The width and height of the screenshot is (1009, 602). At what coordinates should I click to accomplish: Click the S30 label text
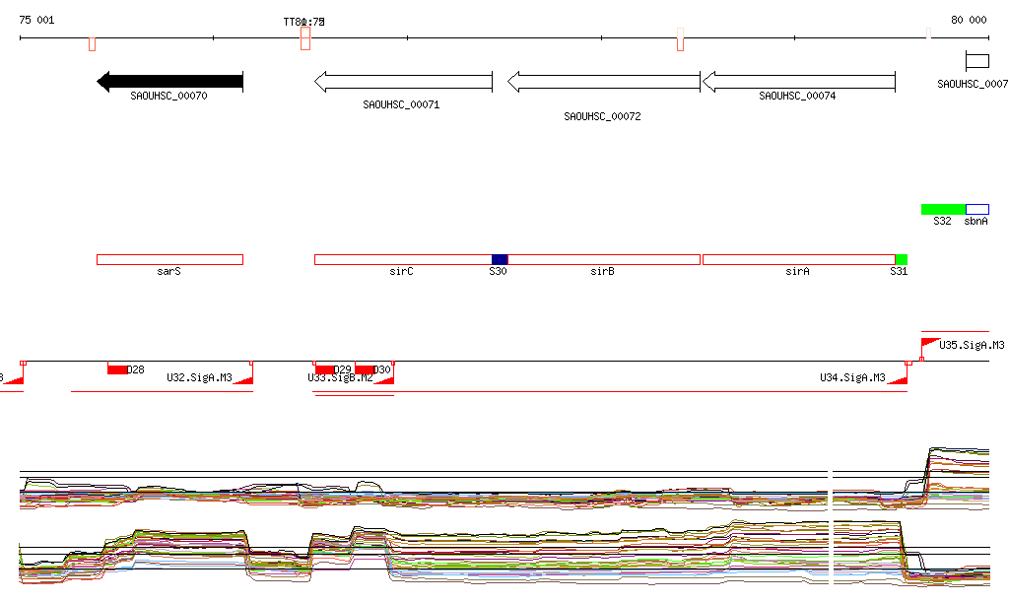[x=498, y=271]
